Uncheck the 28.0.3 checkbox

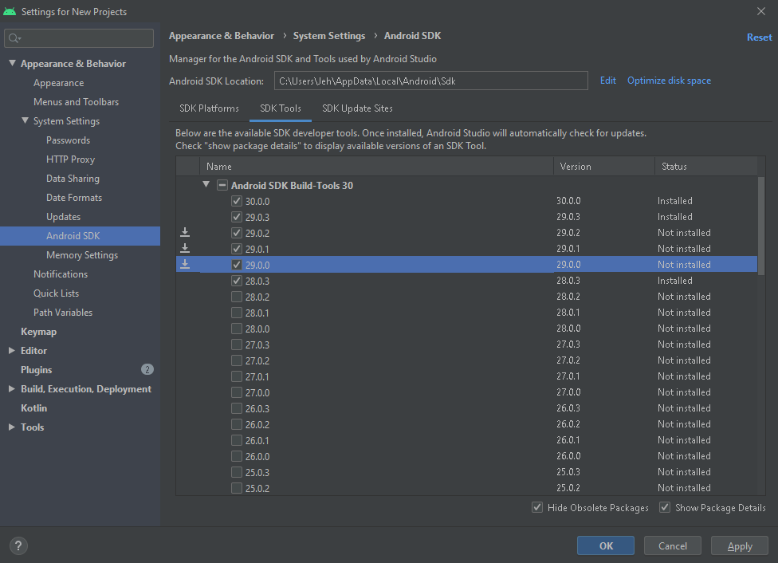[237, 281]
